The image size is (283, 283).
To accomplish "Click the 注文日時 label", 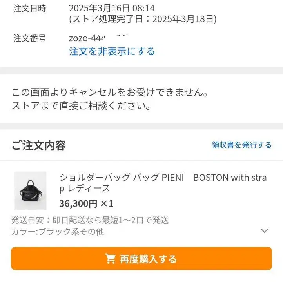I will 29,8.
